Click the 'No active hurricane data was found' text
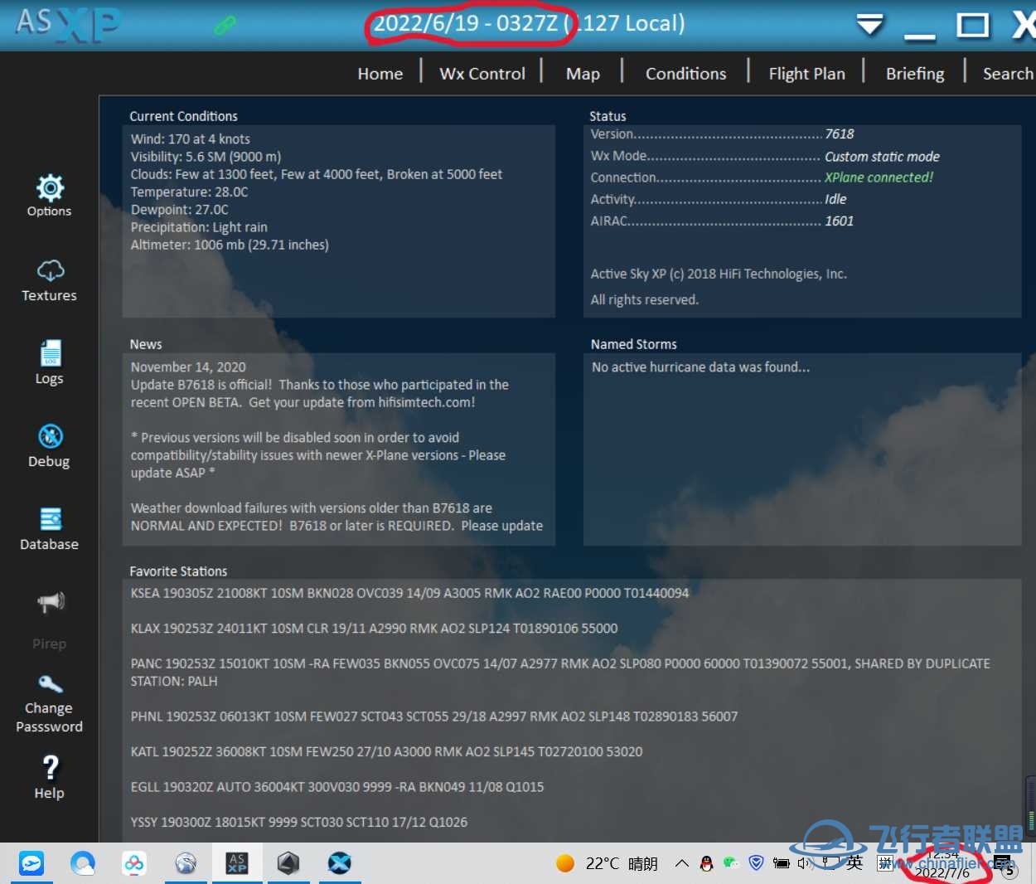This screenshot has height=884, width=1036. (x=700, y=367)
